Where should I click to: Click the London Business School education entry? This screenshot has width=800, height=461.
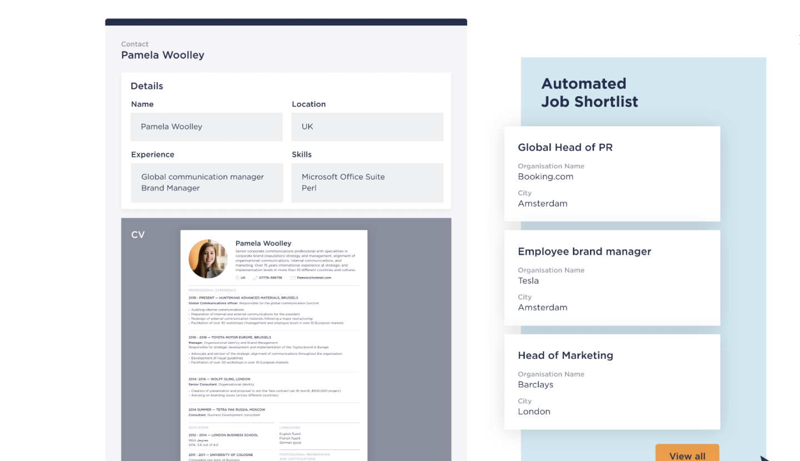(x=223, y=435)
